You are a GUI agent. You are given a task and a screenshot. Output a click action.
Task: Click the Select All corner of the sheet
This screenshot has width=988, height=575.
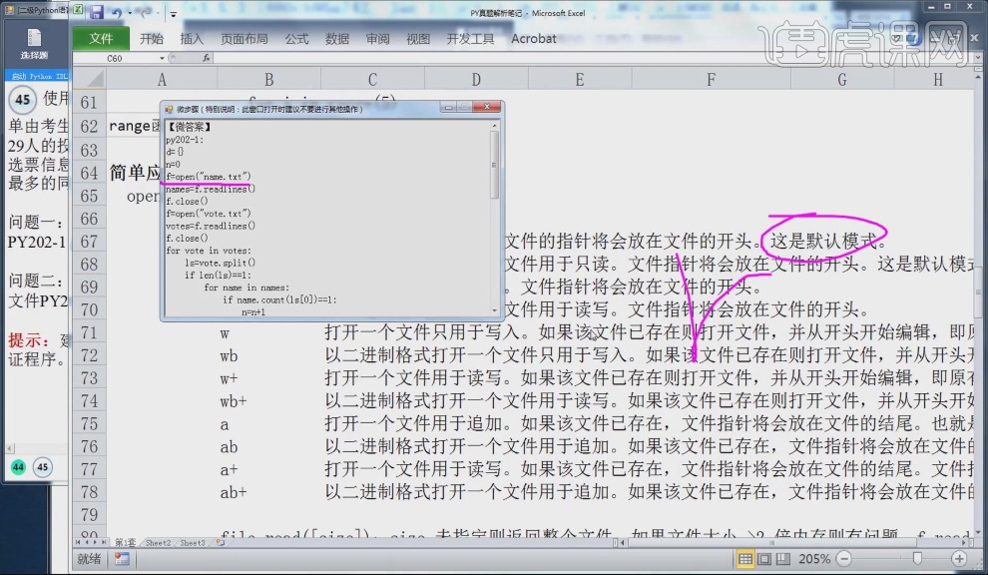(x=90, y=79)
